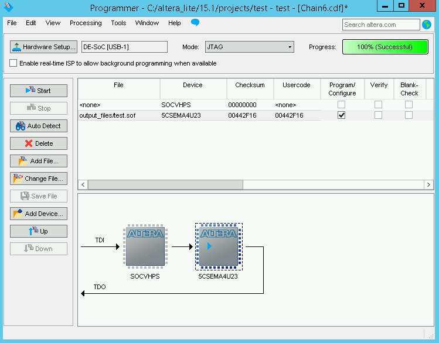Image resolution: width=439 pixels, height=343 pixels.
Task: Click the scroll right arrow of device table
Action: click(428, 184)
